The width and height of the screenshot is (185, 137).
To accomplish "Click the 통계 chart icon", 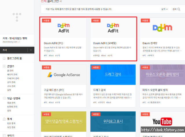I will pyautogui.click(x=4, y=119).
